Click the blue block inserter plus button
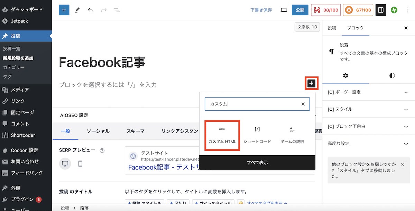 tap(64, 10)
